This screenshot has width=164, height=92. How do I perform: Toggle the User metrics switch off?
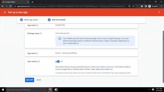pyautogui.click(x=57, y=61)
